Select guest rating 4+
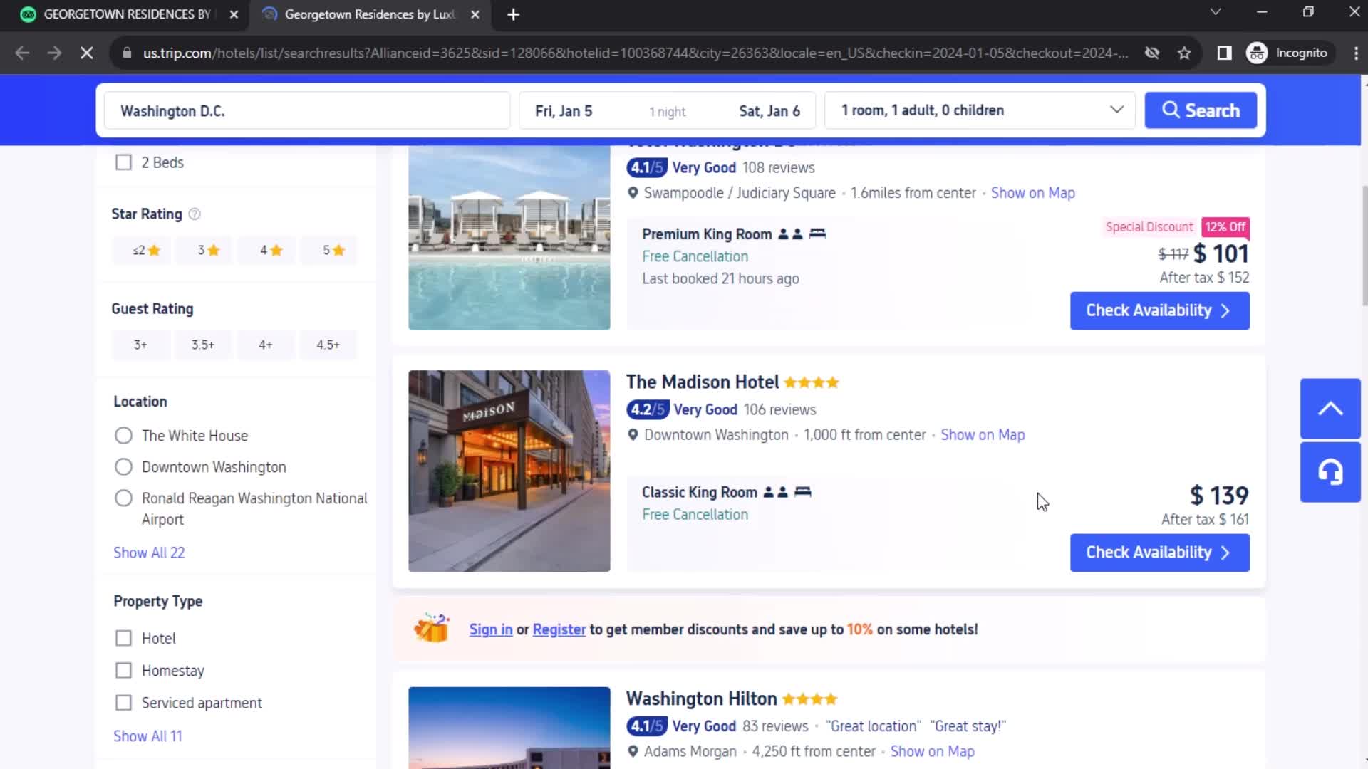 click(x=265, y=345)
